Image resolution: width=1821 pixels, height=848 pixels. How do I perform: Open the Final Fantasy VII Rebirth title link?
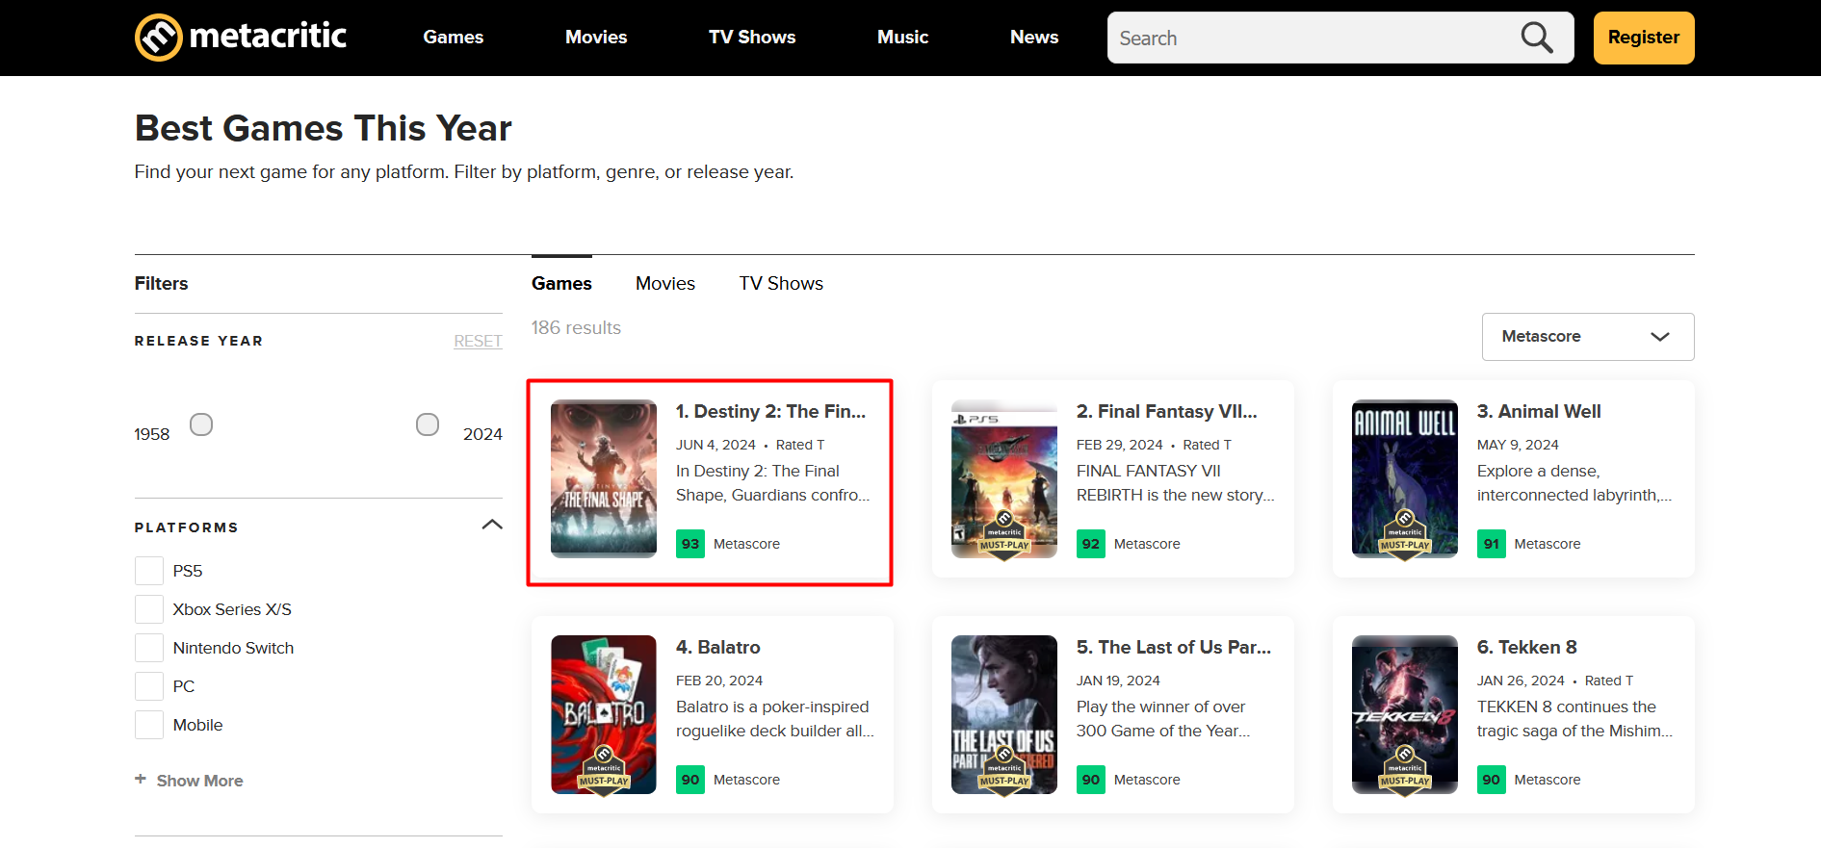(x=1167, y=412)
